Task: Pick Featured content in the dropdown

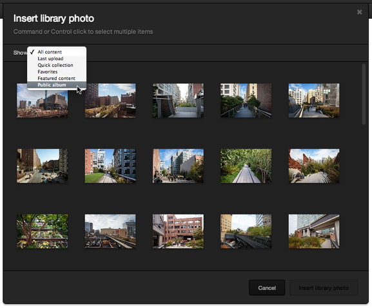Action: point(57,78)
